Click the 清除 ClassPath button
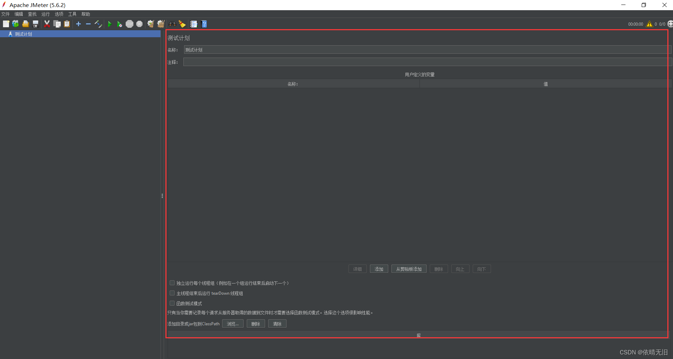 point(277,324)
